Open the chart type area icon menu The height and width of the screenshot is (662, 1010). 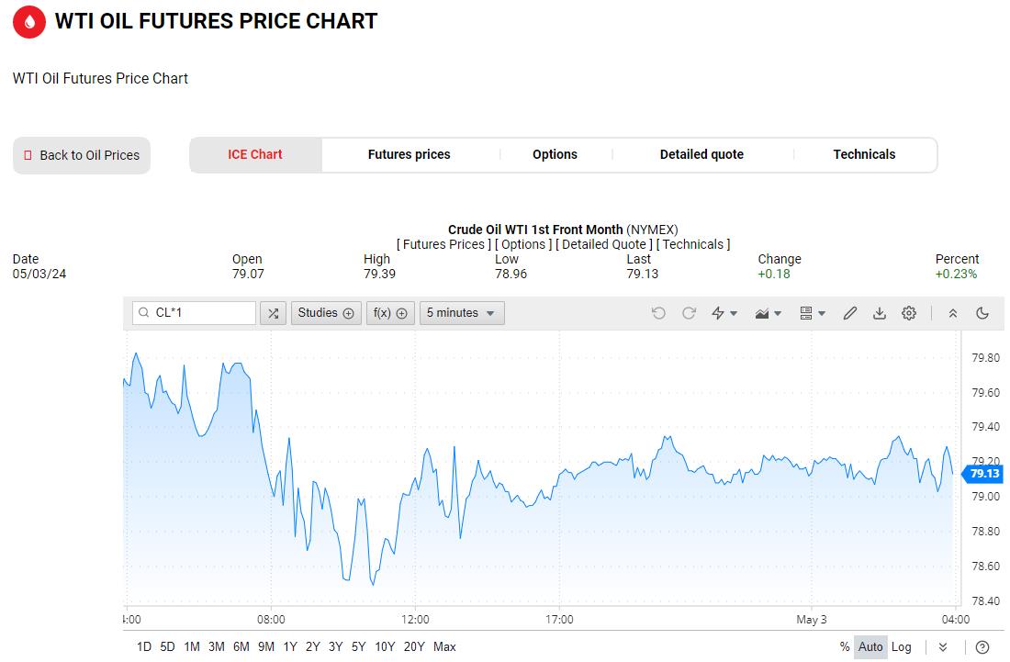point(769,313)
